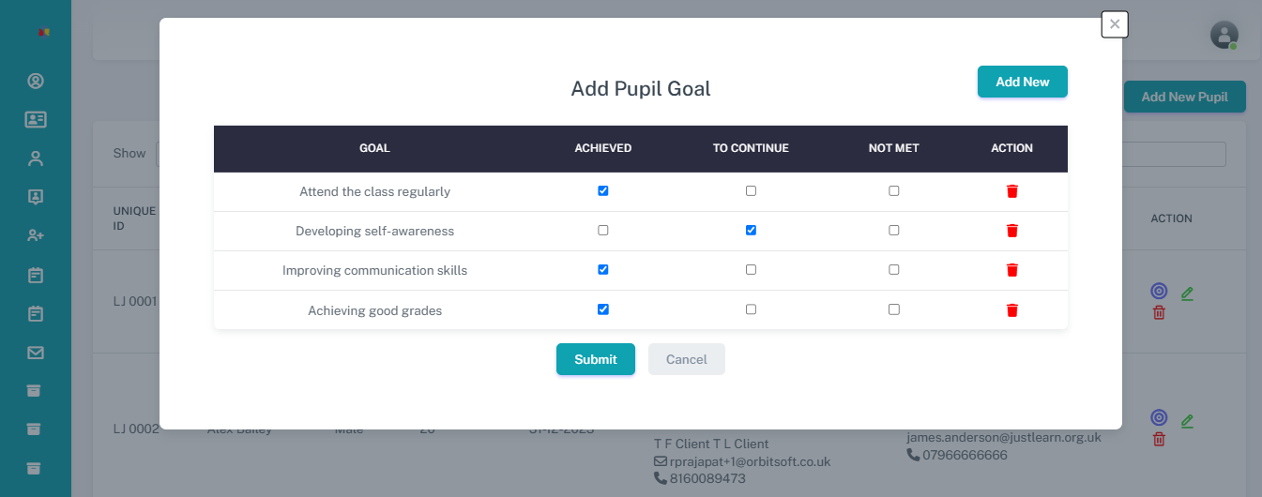Screen dimensions: 1262x497
Task: Click the add-user icon in sidebar
Action: click(36, 235)
